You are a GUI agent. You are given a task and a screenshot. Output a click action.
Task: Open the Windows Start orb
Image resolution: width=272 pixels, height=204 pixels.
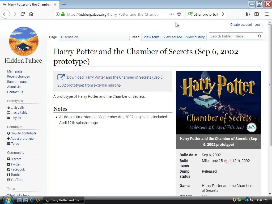[8, 200]
